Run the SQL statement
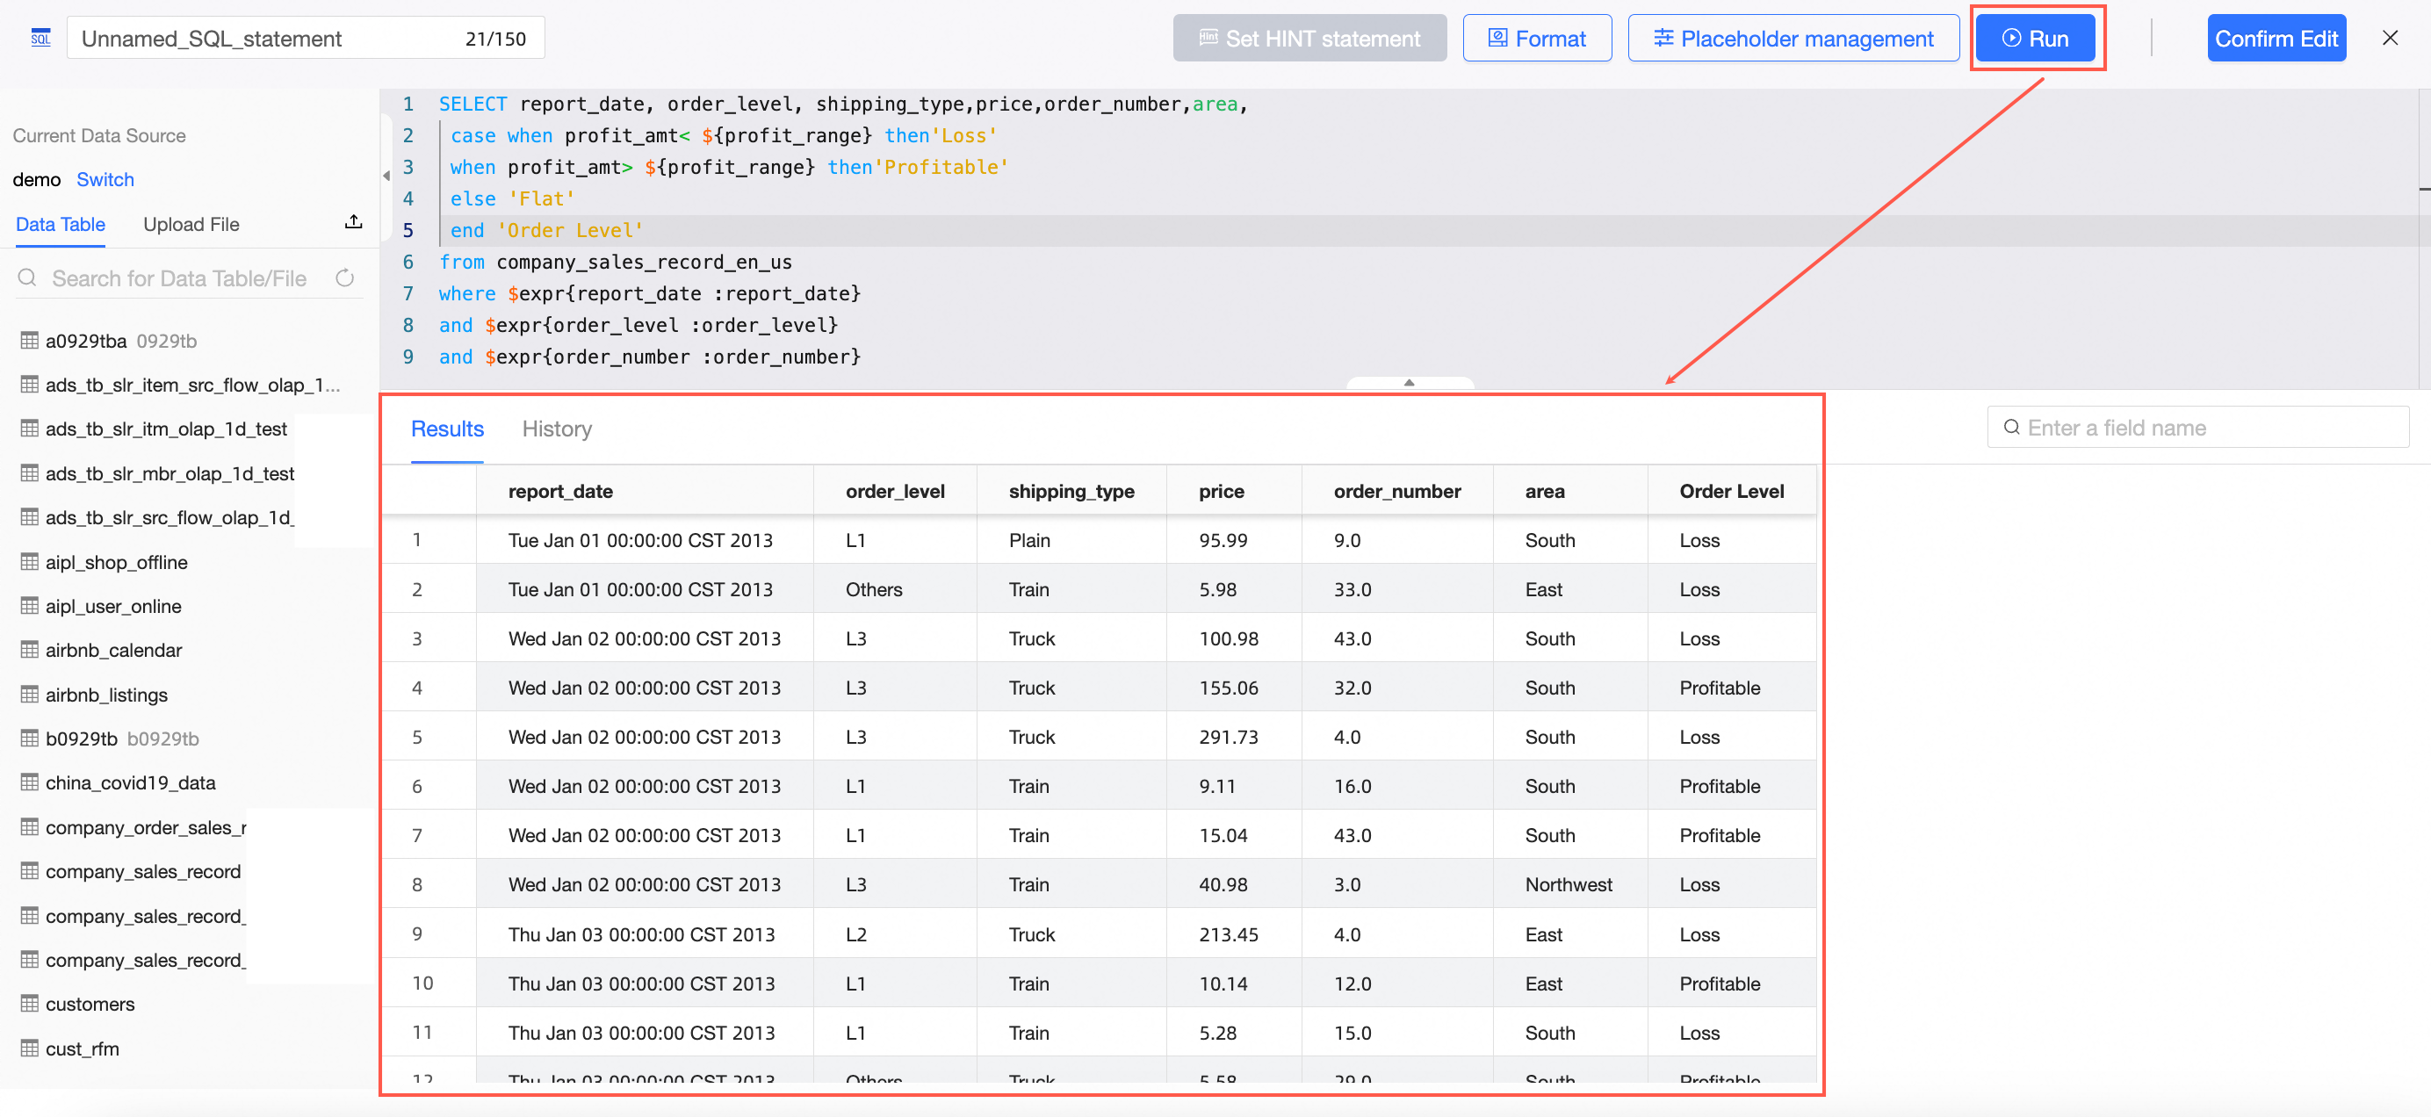This screenshot has width=2431, height=1117. point(2035,38)
